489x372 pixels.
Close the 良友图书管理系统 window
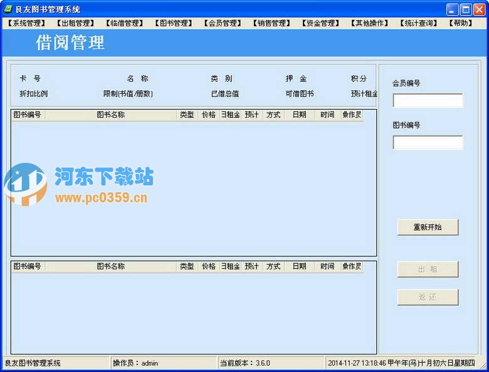[479, 9]
